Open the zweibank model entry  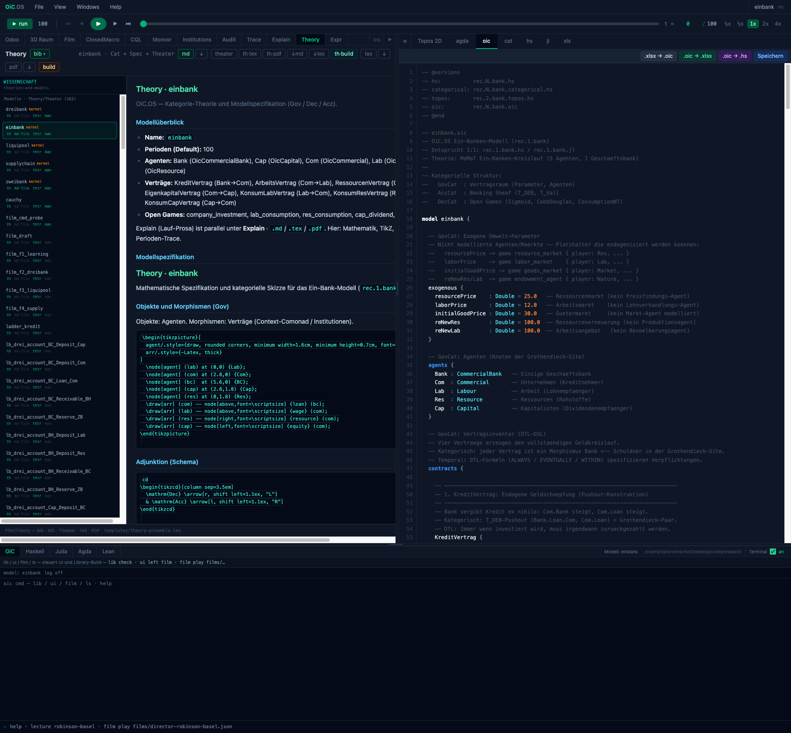[x=60, y=185]
